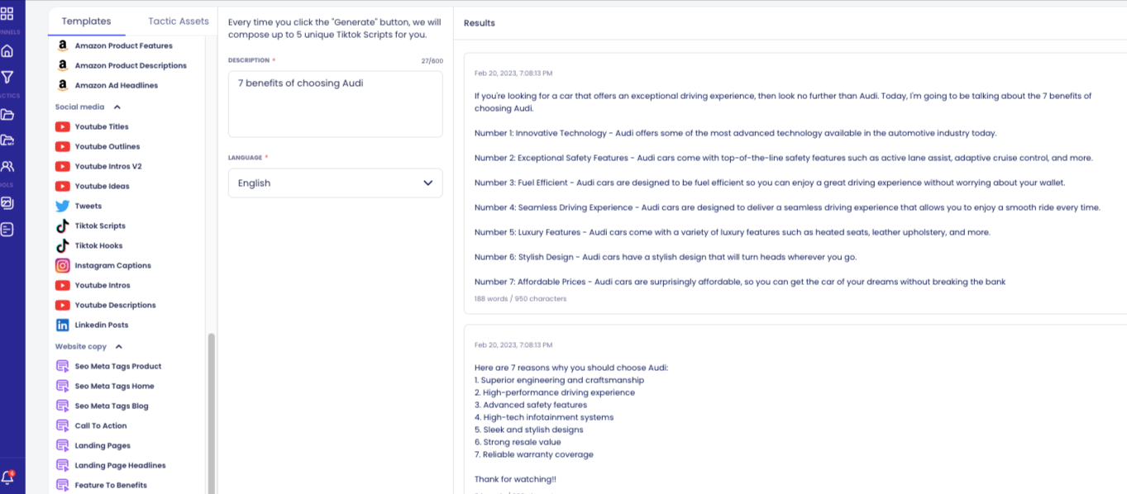Click the notification bell icon

pos(7,477)
